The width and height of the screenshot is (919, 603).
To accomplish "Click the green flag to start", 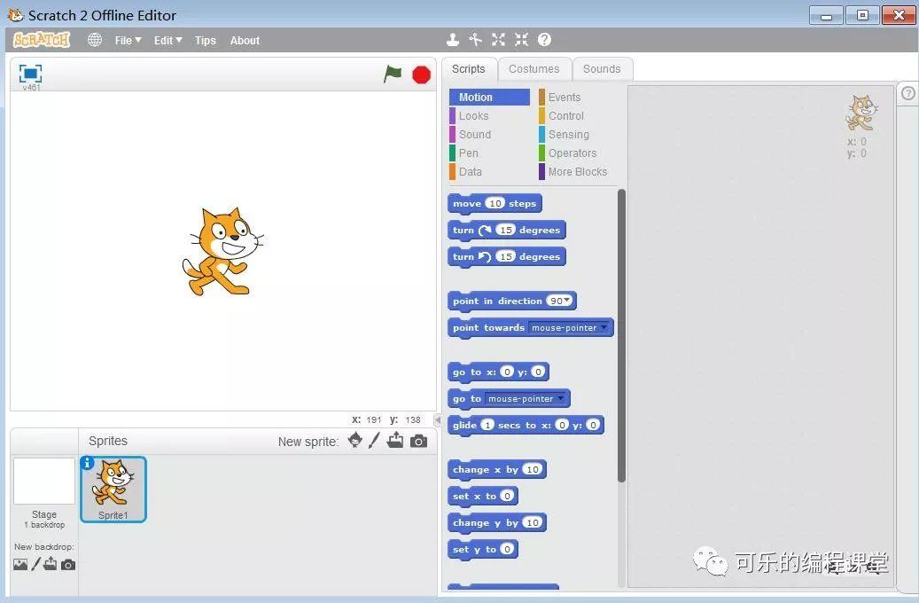I will tap(393, 74).
